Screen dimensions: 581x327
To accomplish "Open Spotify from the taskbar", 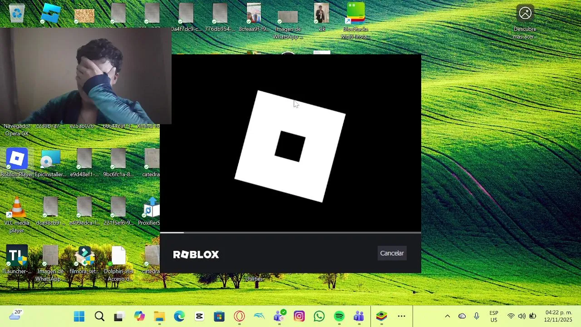I will pyautogui.click(x=339, y=316).
